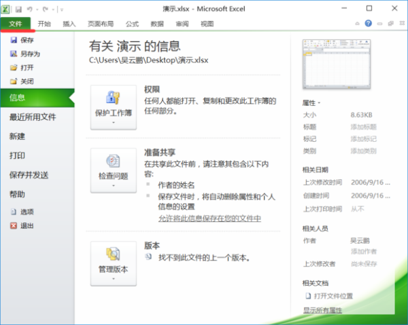The image size is (408, 325).
Task: Minimize the ribbon with the caret icon
Action: pyautogui.click(x=357, y=24)
